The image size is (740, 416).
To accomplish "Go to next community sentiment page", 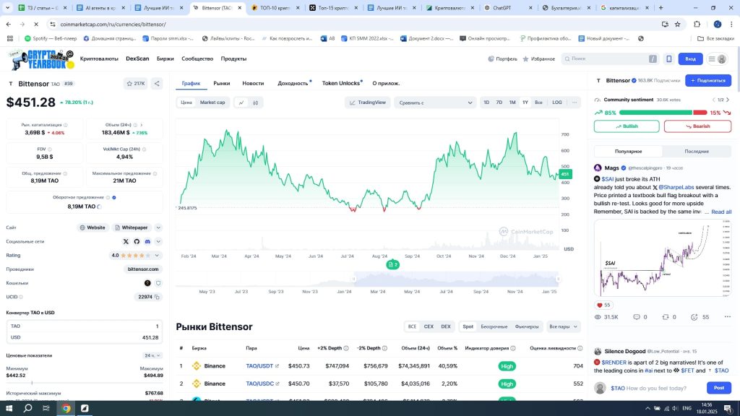I will coord(728,100).
